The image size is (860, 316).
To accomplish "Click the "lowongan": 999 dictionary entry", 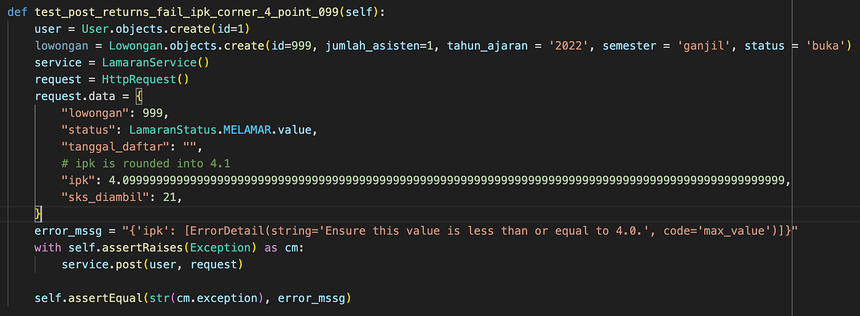I will (115, 113).
